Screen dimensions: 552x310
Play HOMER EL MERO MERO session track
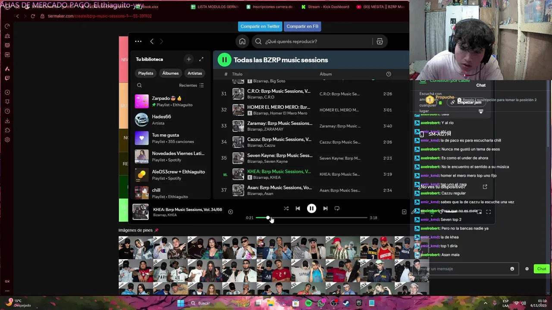(x=311, y=110)
